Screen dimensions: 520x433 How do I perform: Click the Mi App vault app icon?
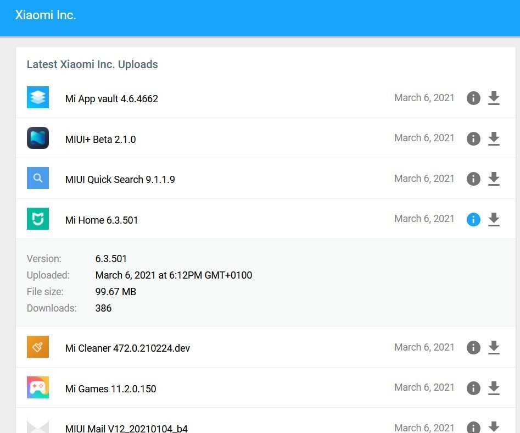pyautogui.click(x=38, y=97)
